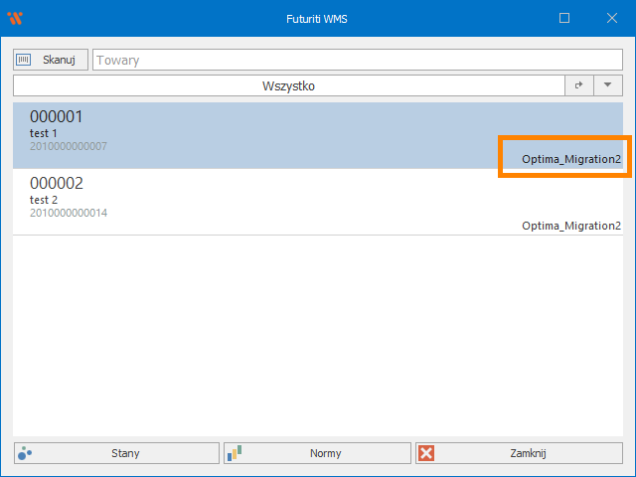The height and width of the screenshot is (477, 636).
Task: Click the name 'test 2' in list
Action: [44, 200]
